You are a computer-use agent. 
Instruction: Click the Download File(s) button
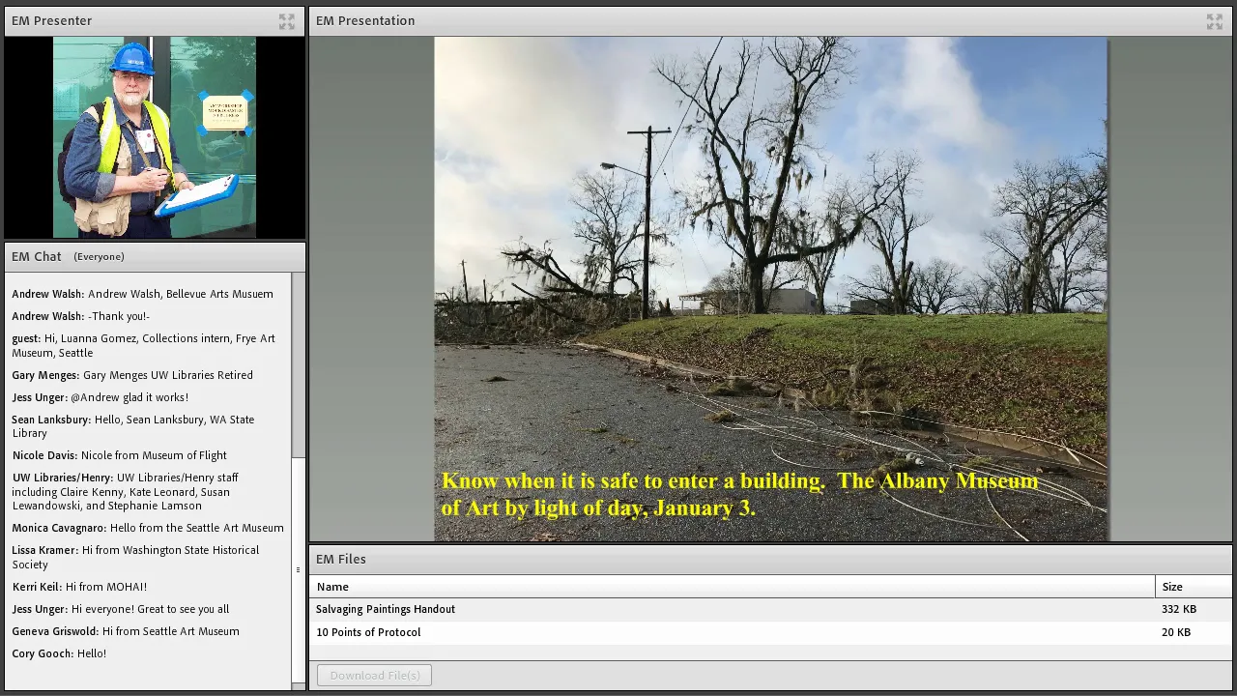(x=374, y=675)
